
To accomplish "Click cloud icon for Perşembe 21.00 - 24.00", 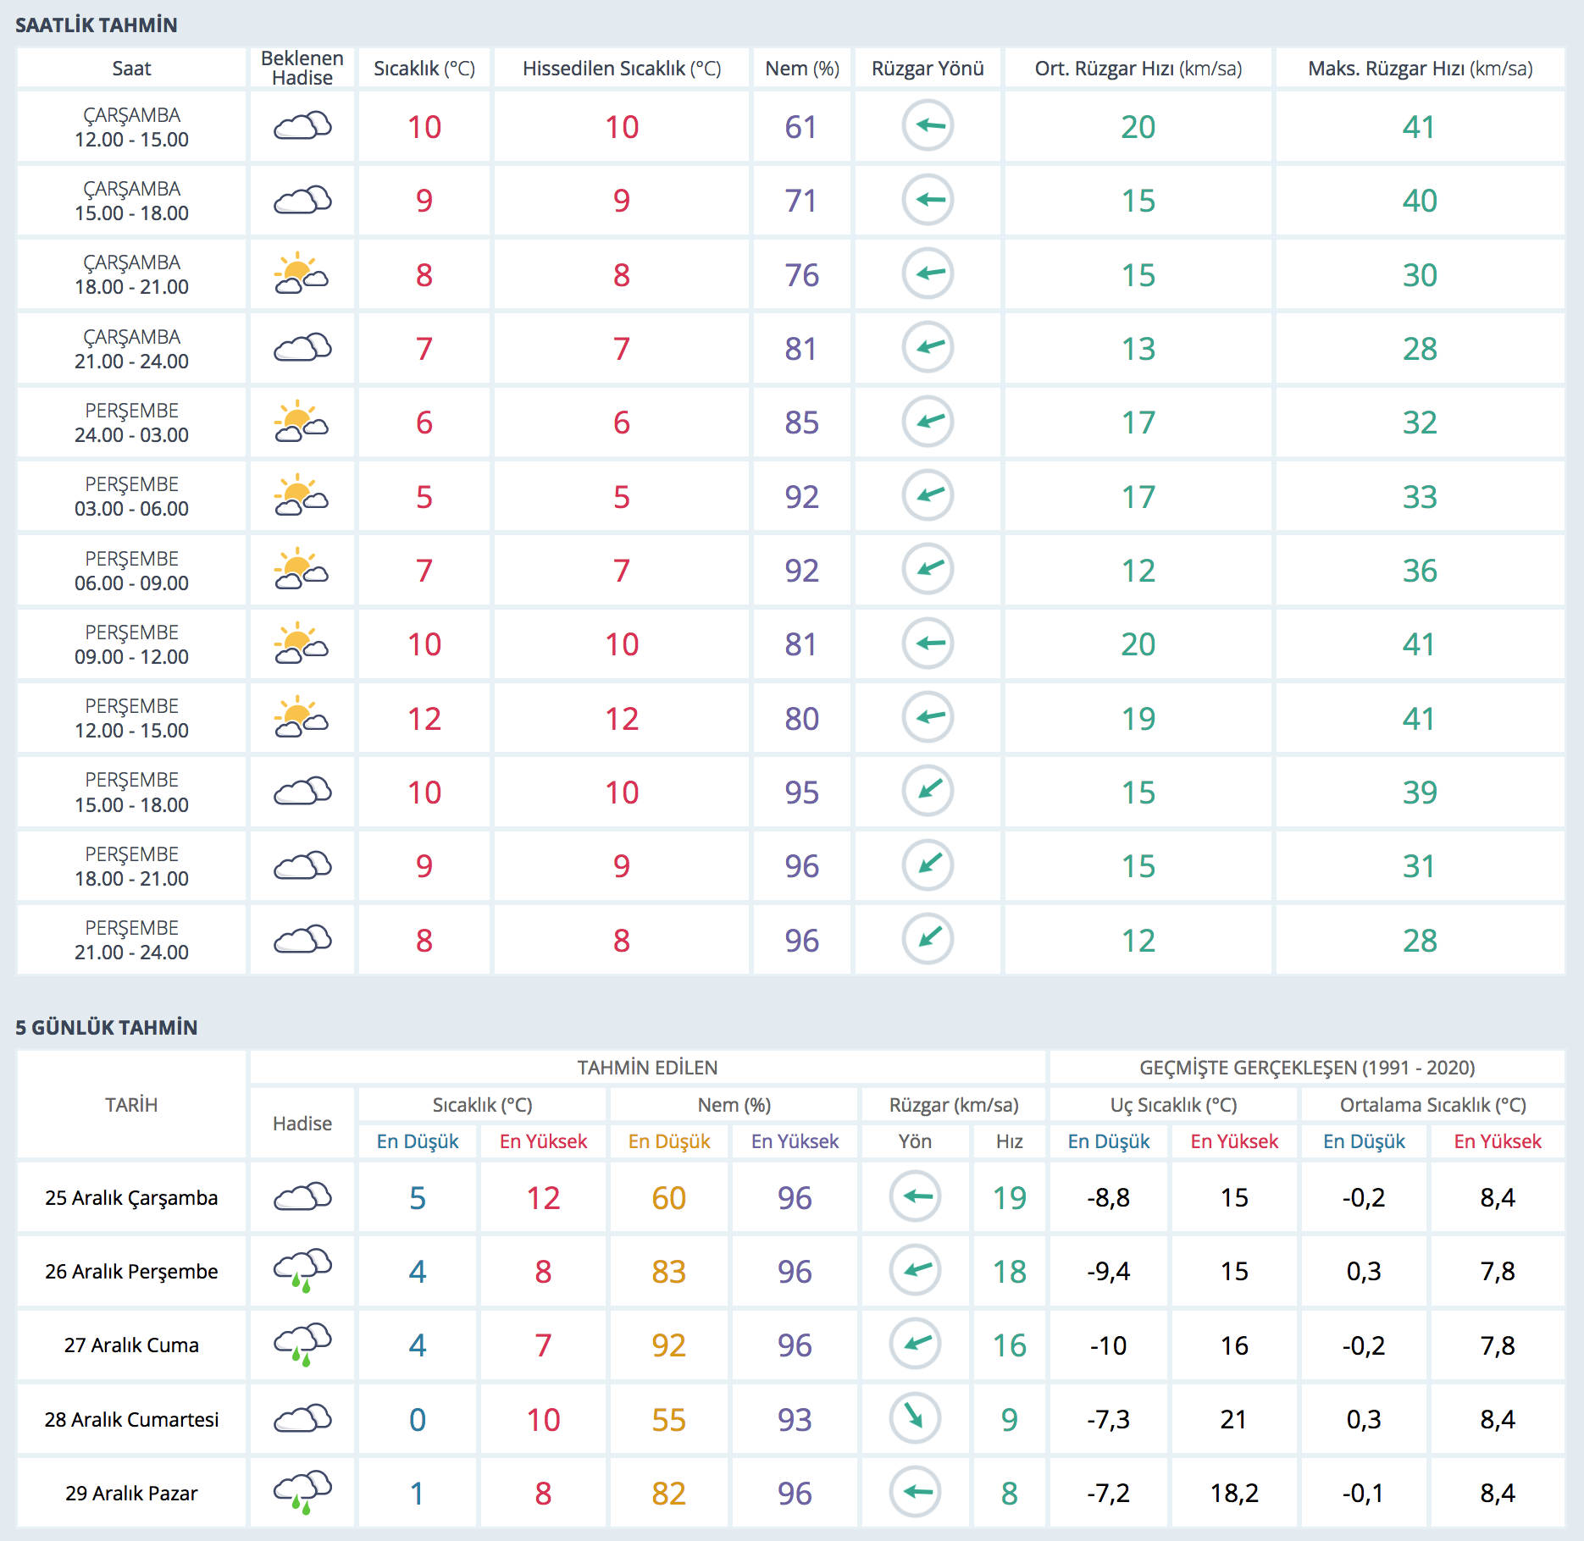I will click(302, 939).
